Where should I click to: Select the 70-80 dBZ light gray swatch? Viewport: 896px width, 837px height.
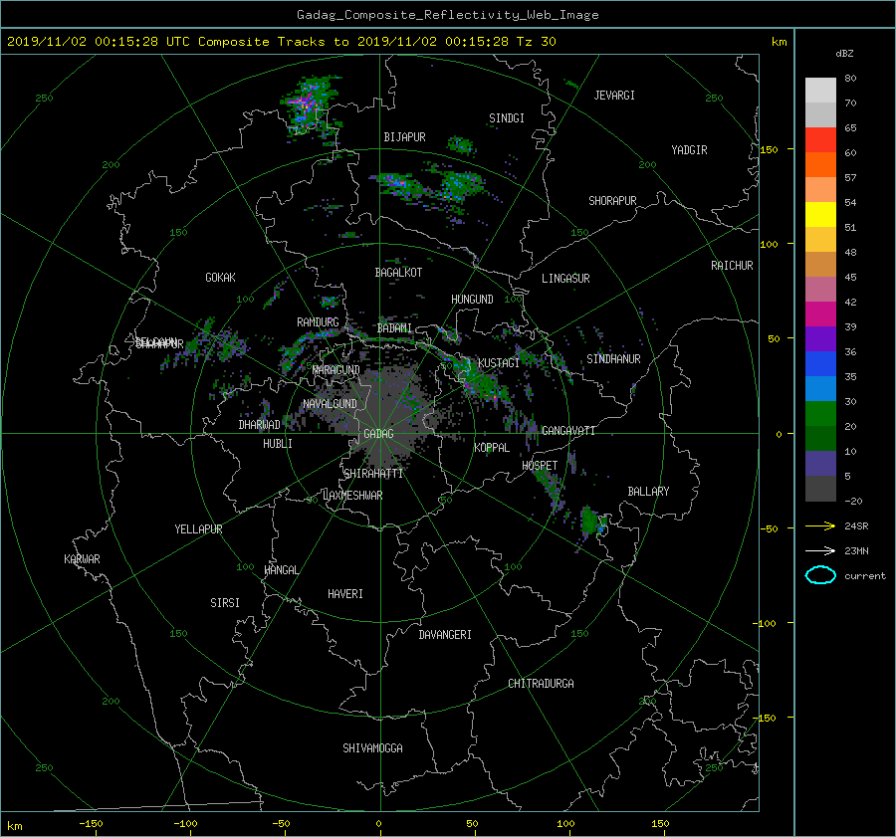tap(820, 91)
